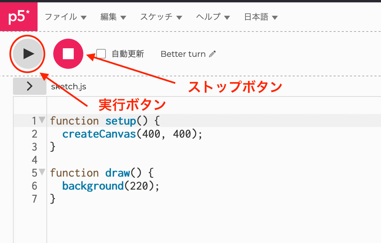Click the pencil icon to rename Better turn

(x=213, y=54)
